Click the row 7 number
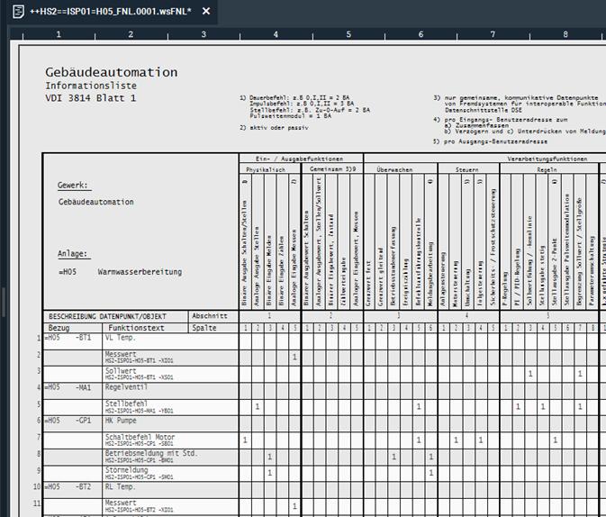The image size is (606, 517). (x=39, y=437)
